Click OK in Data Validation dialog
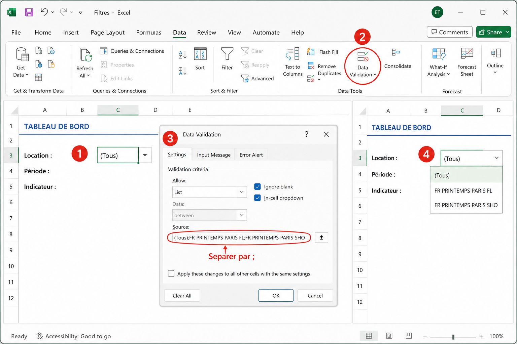 pos(276,296)
